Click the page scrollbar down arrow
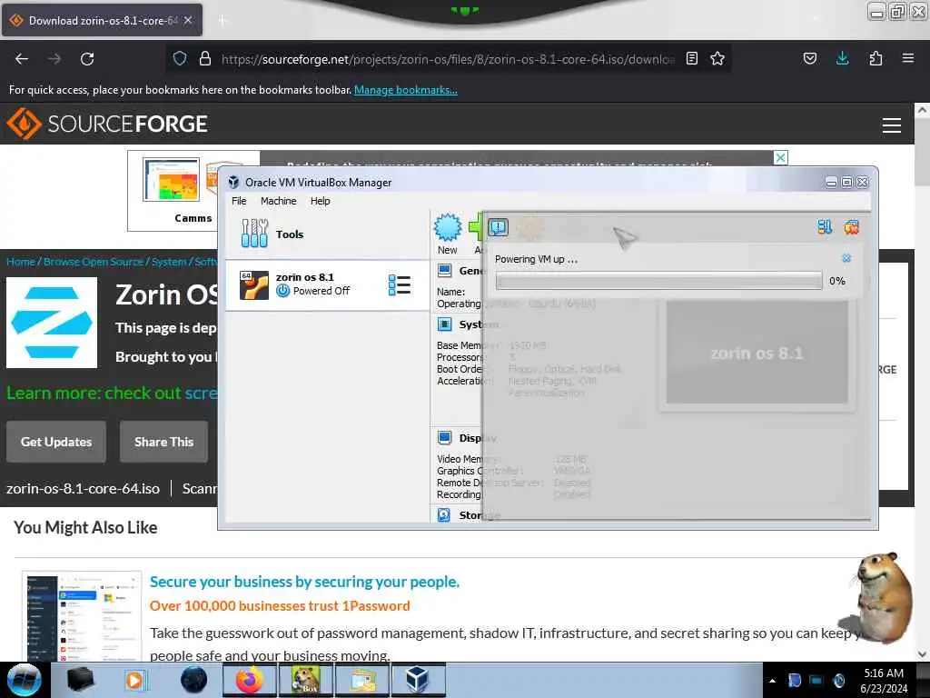 [x=922, y=654]
